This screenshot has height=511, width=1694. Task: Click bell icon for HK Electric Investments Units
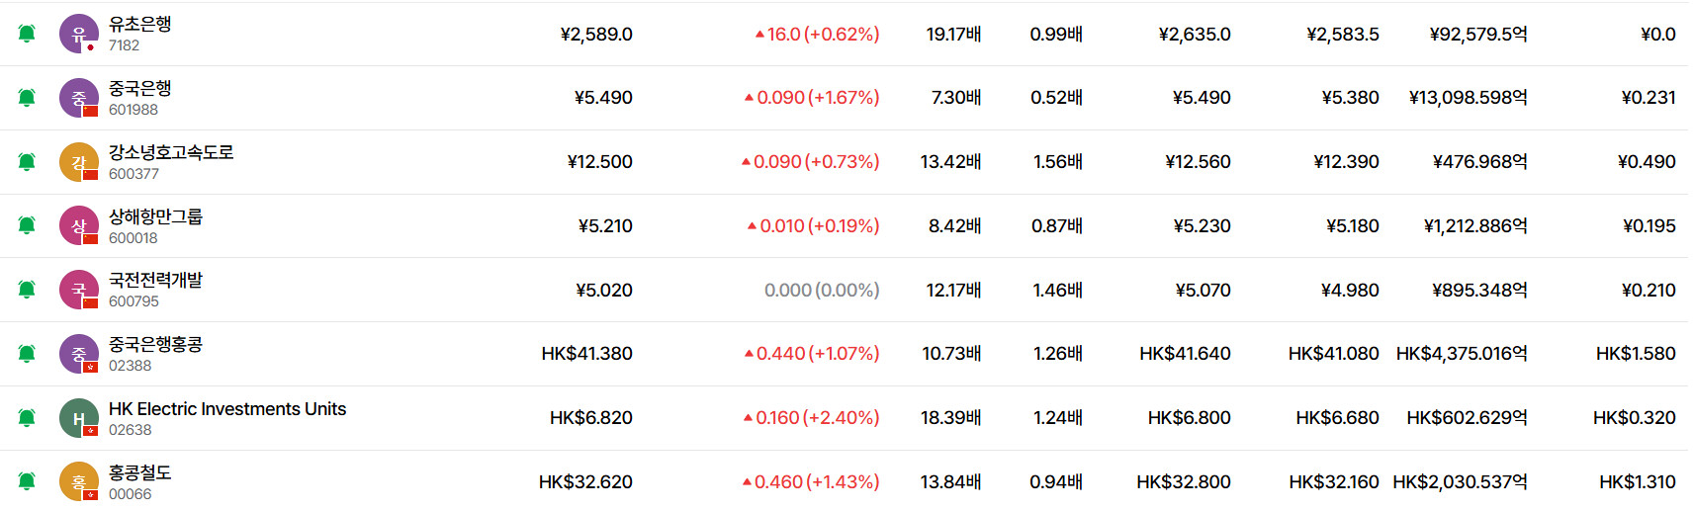(x=27, y=418)
